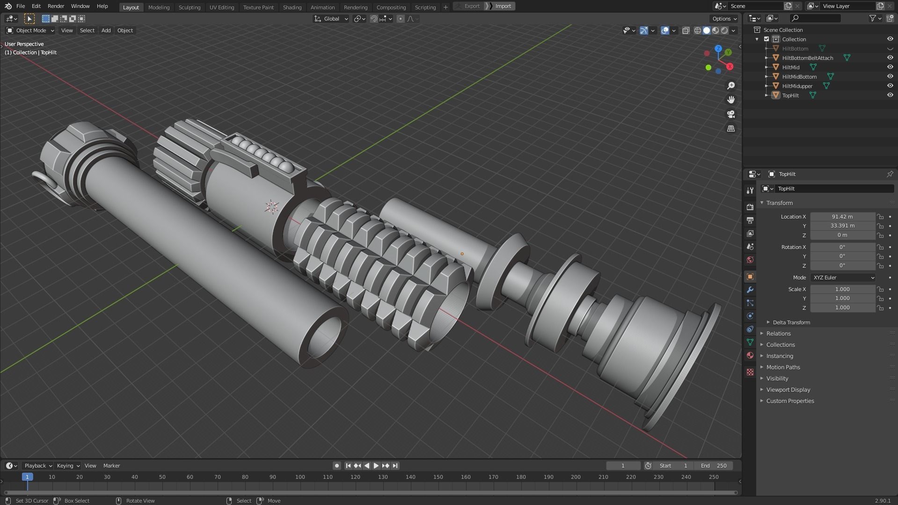Switch to the Shading workspace tab
The image size is (898, 505).
[x=292, y=7]
